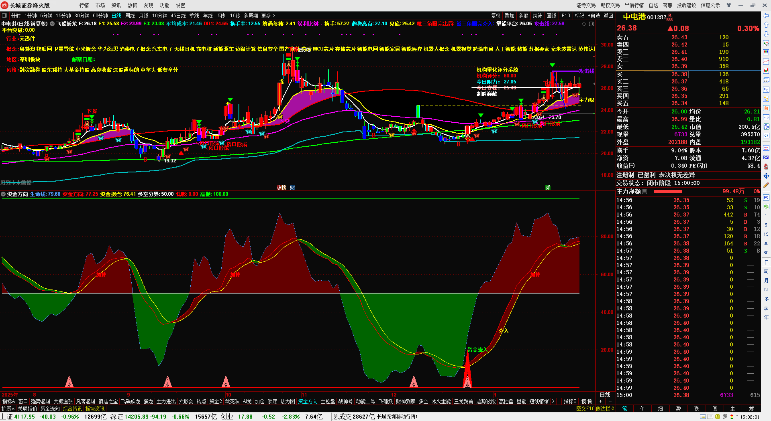771x421 pixels.
Task: Click the F5 sidebar icon
Action: [766, 198]
